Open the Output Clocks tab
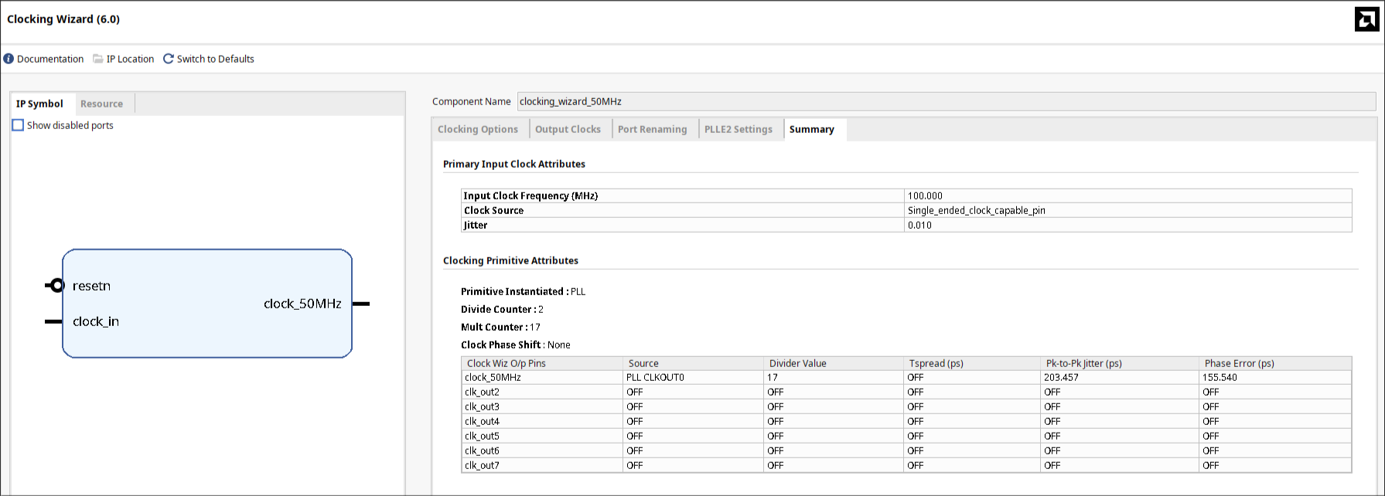Image resolution: width=1385 pixels, height=496 pixels. (x=568, y=129)
